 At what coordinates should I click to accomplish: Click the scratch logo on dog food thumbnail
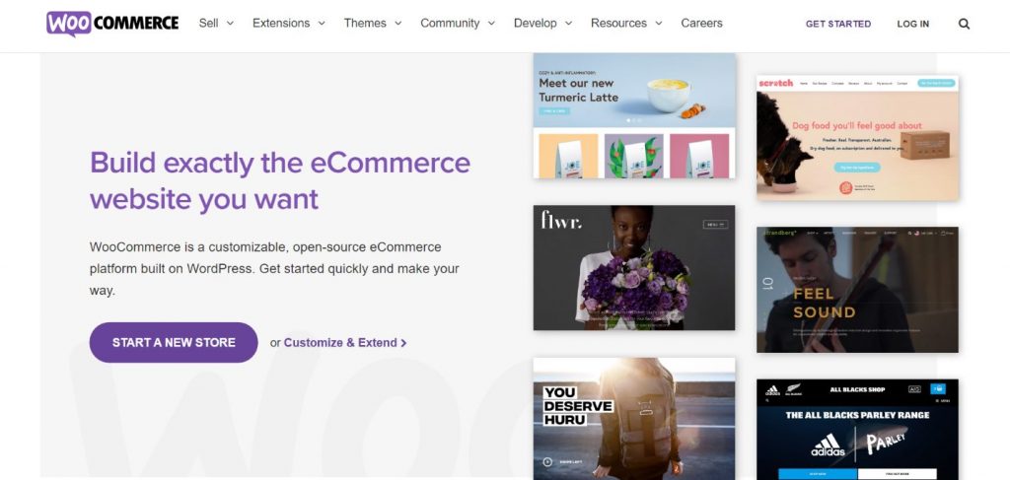[776, 83]
